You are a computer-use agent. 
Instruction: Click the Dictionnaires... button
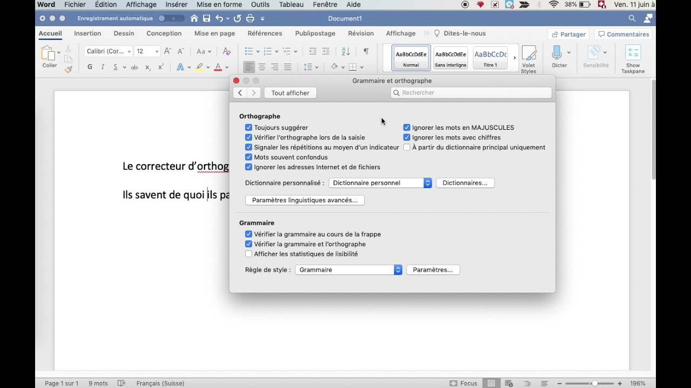(465, 183)
